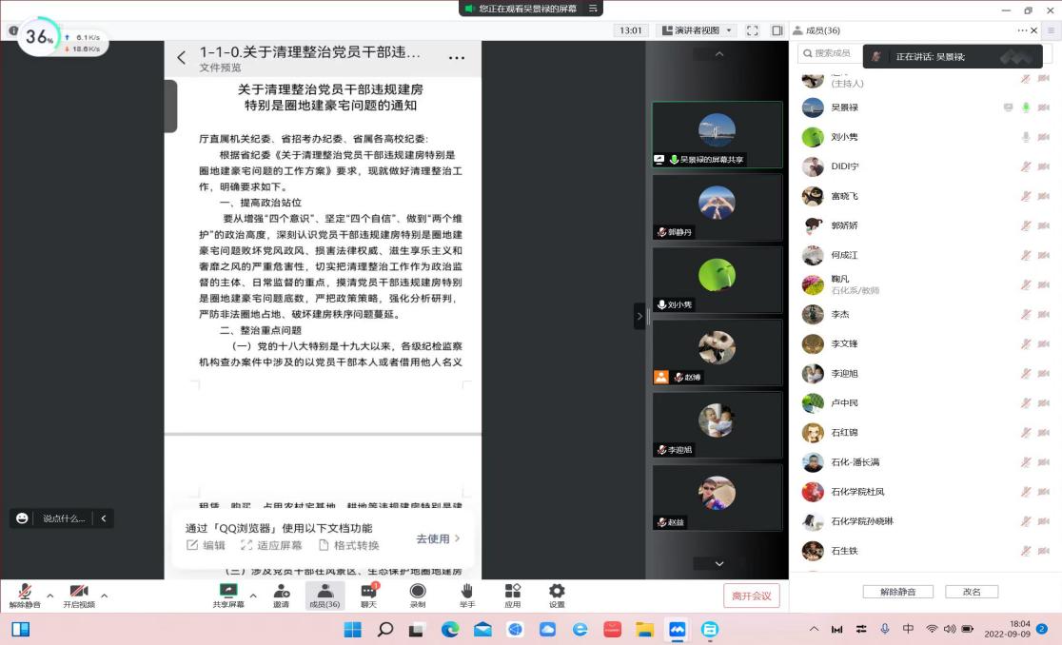Show earlier video thumbnails with the up chevron
The image size is (1062, 645).
point(719,54)
